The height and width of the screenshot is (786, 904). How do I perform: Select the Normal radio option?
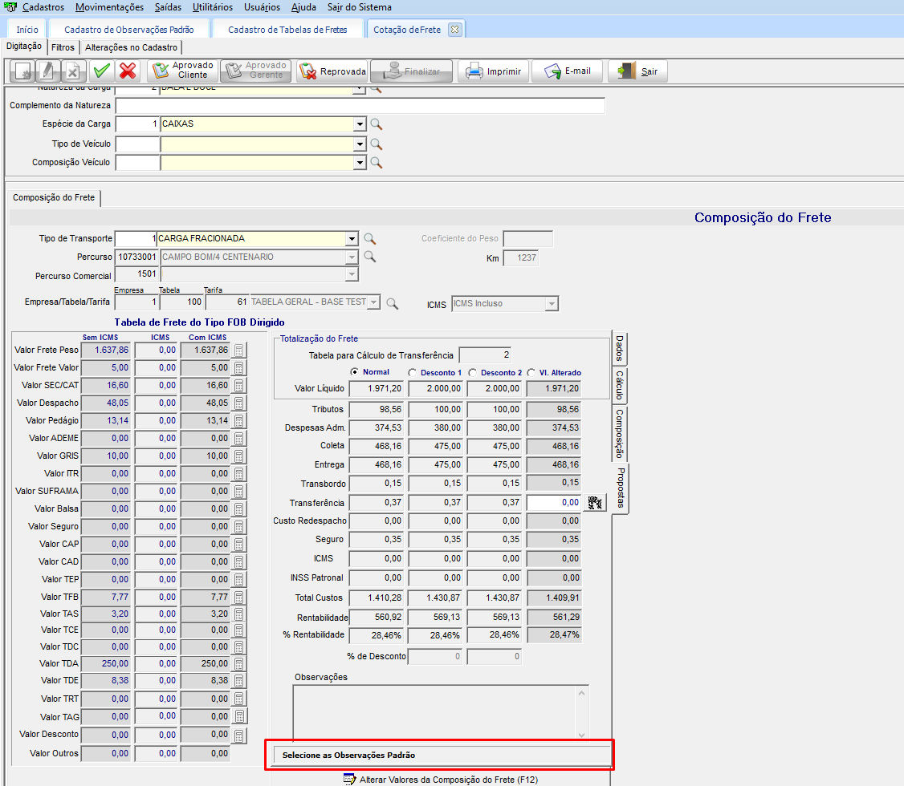[x=355, y=372]
